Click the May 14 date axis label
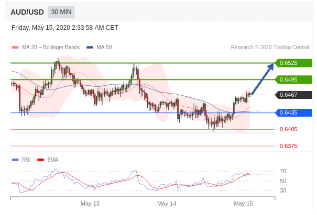This screenshot has width=317, height=215. (x=167, y=203)
